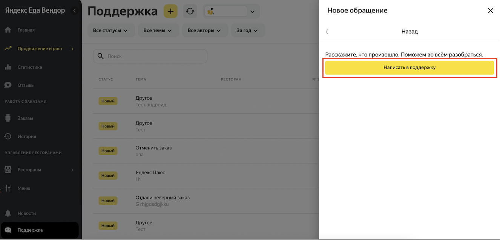The width and height of the screenshot is (500, 240).
Task: Click the star bubble Отзывы icon
Action: [8, 85]
